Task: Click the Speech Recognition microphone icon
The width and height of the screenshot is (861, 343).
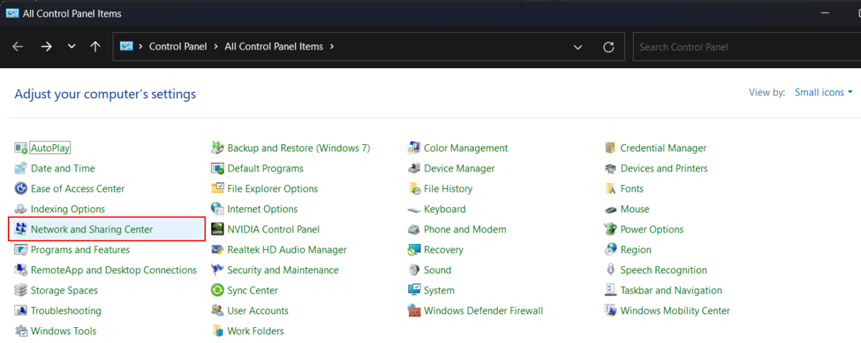Action: (x=611, y=271)
